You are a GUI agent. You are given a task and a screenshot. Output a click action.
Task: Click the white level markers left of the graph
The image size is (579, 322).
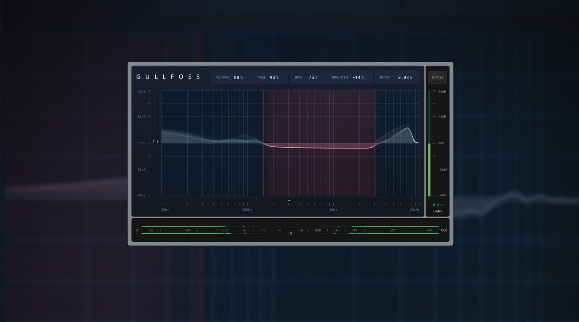155,141
